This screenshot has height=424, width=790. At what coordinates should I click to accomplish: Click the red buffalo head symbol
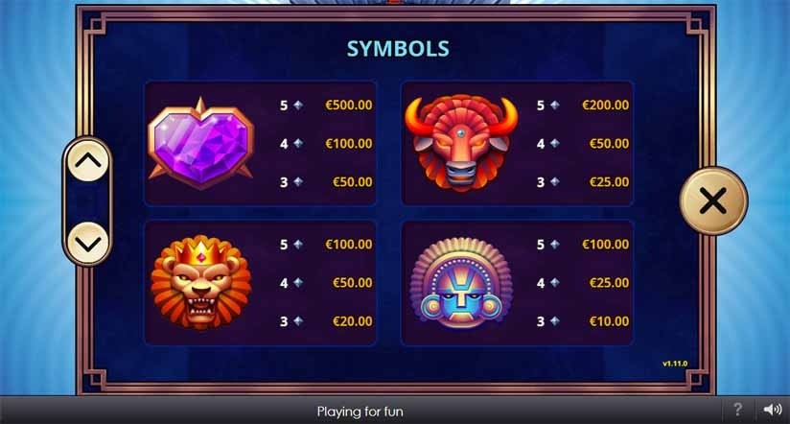coord(461,143)
